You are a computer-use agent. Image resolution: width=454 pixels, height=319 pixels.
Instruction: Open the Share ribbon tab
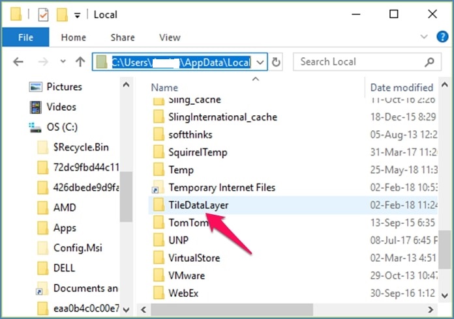(123, 38)
